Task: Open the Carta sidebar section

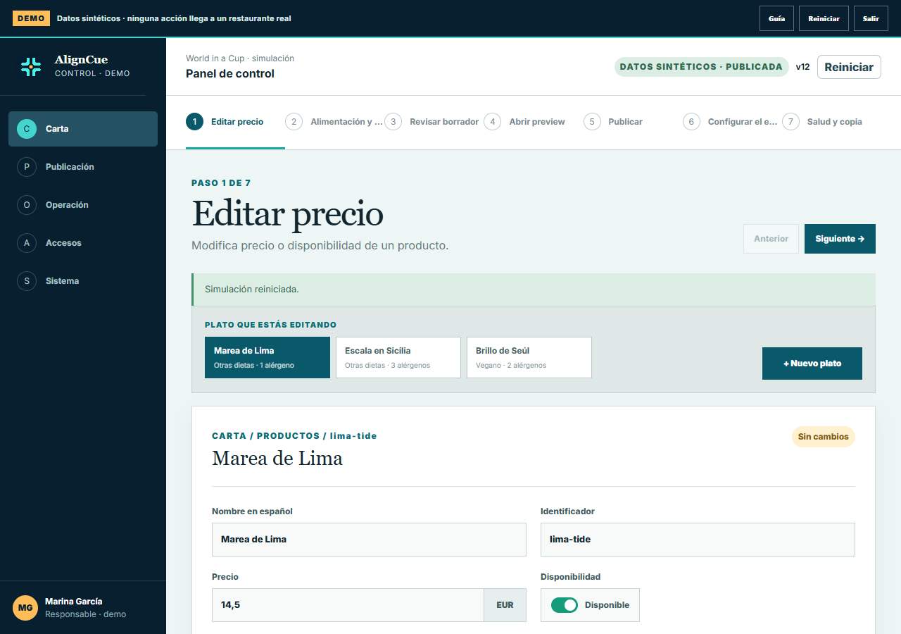Action: click(x=83, y=129)
